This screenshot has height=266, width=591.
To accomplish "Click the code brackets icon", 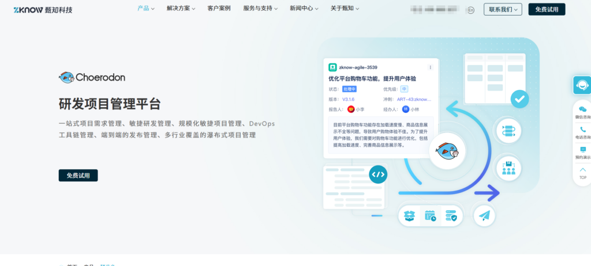I will click(378, 174).
